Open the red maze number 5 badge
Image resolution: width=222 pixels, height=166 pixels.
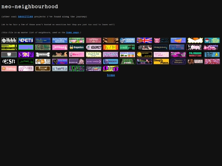click(x=212, y=61)
